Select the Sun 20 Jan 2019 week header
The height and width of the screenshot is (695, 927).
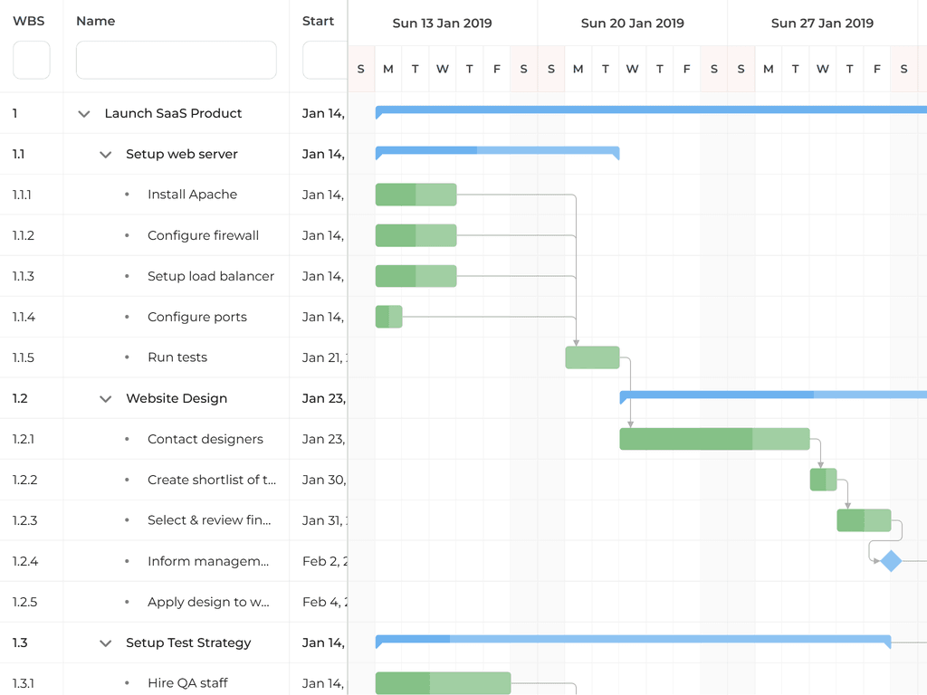(632, 24)
